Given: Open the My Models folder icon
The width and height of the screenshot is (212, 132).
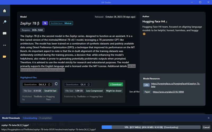Looking at the screenshot, I should pyautogui.click(x=5, y=57).
